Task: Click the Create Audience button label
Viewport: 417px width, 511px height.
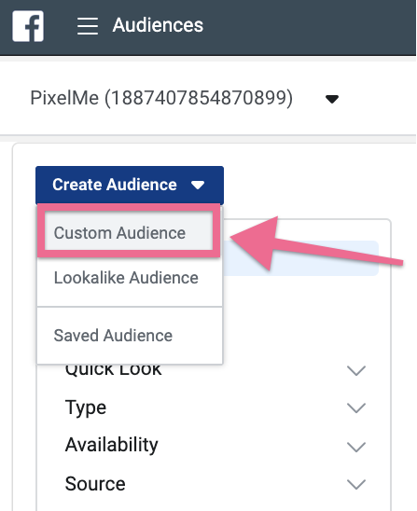Action: 115,185
